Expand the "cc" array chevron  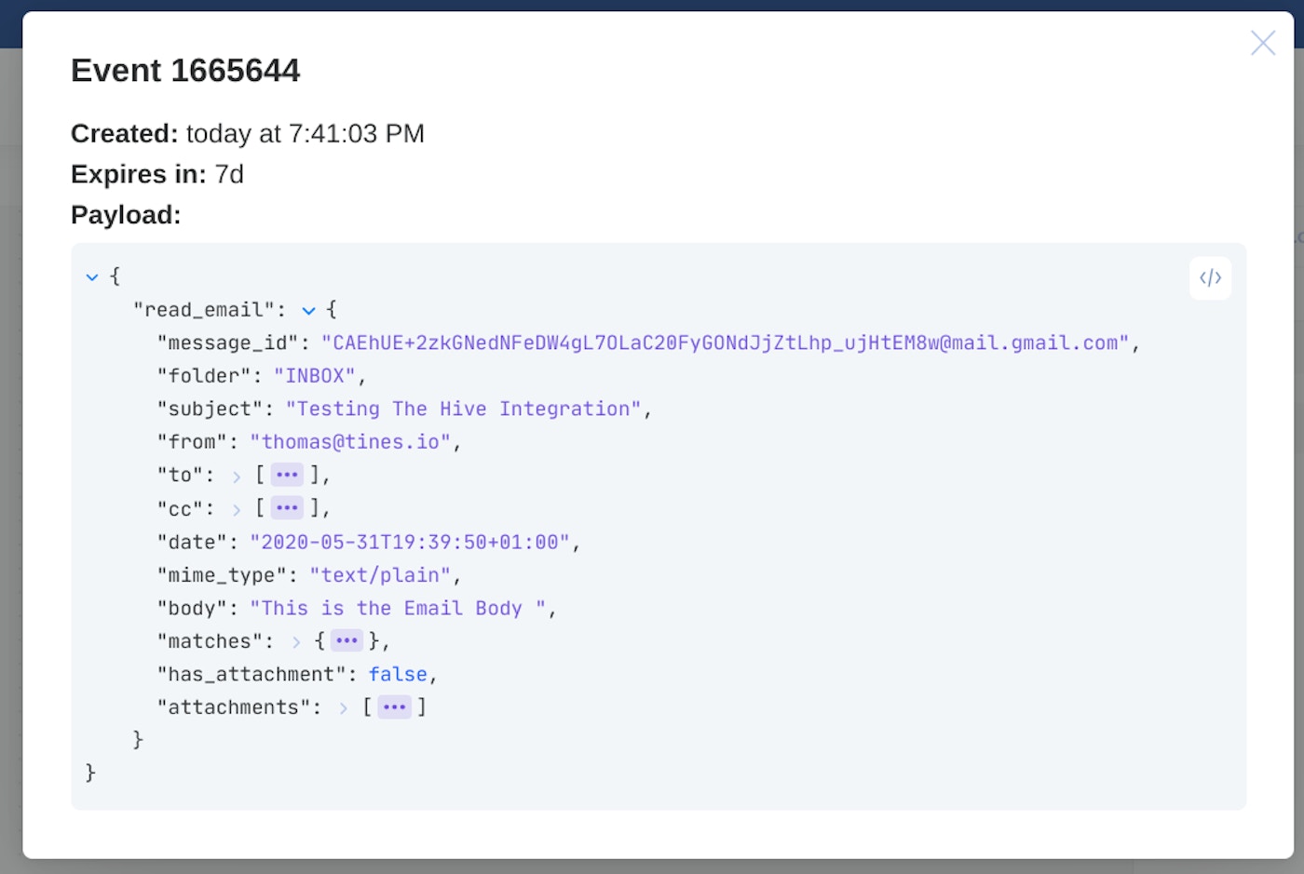(x=237, y=509)
